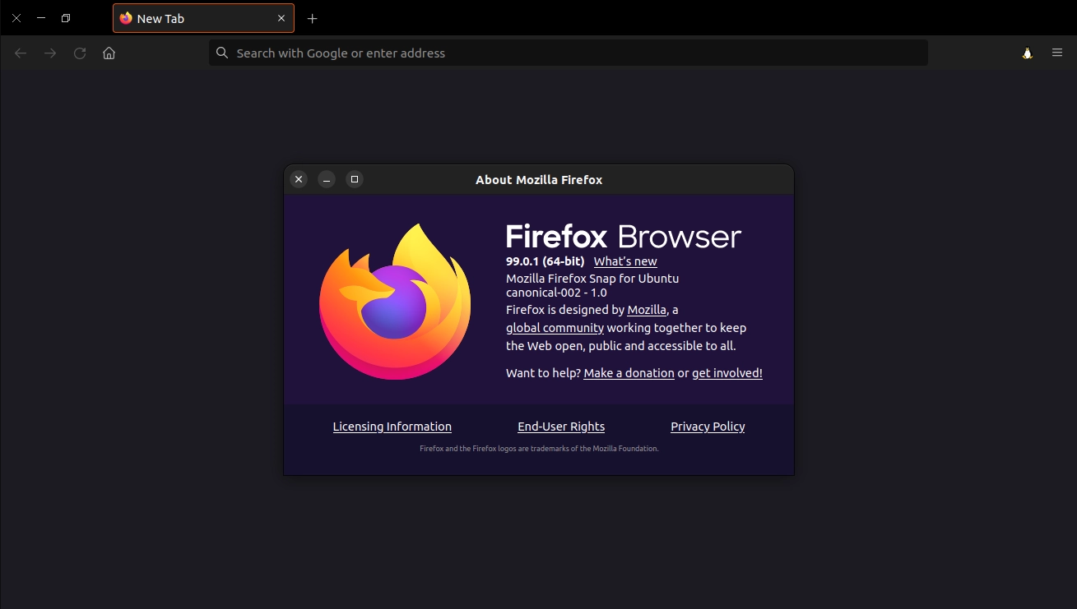
Task: Click the Make a donation link
Action: pos(629,373)
